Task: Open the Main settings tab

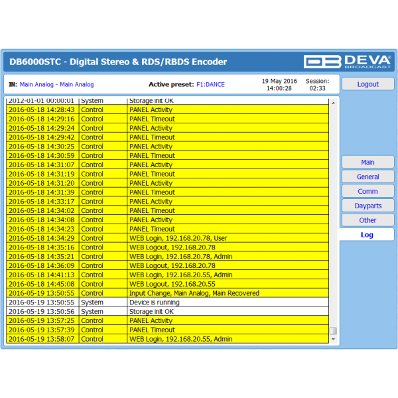Action: [x=367, y=163]
